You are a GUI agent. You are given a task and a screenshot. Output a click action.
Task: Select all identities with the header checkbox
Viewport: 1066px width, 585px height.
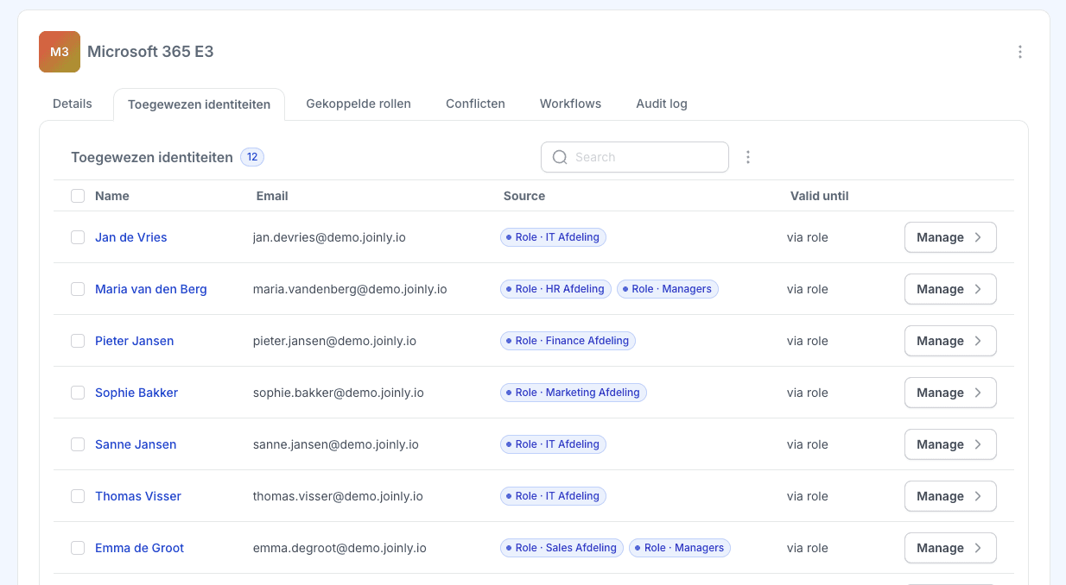pos(78,196)
